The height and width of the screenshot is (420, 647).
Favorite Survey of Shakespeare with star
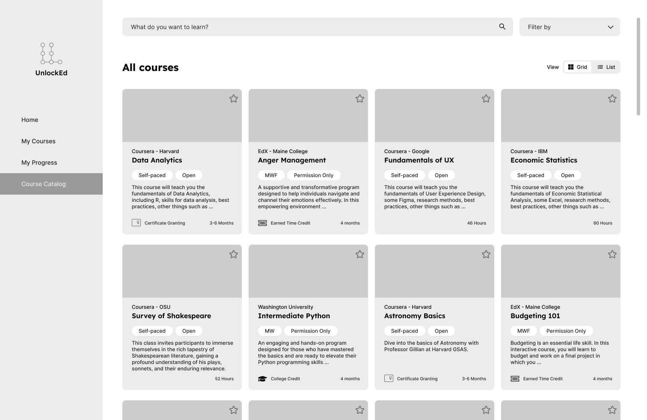tap(234, 254)
